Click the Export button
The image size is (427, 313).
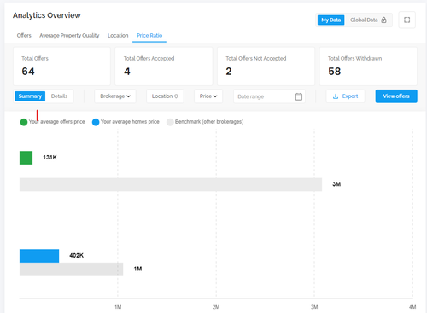tap(345, 96)
